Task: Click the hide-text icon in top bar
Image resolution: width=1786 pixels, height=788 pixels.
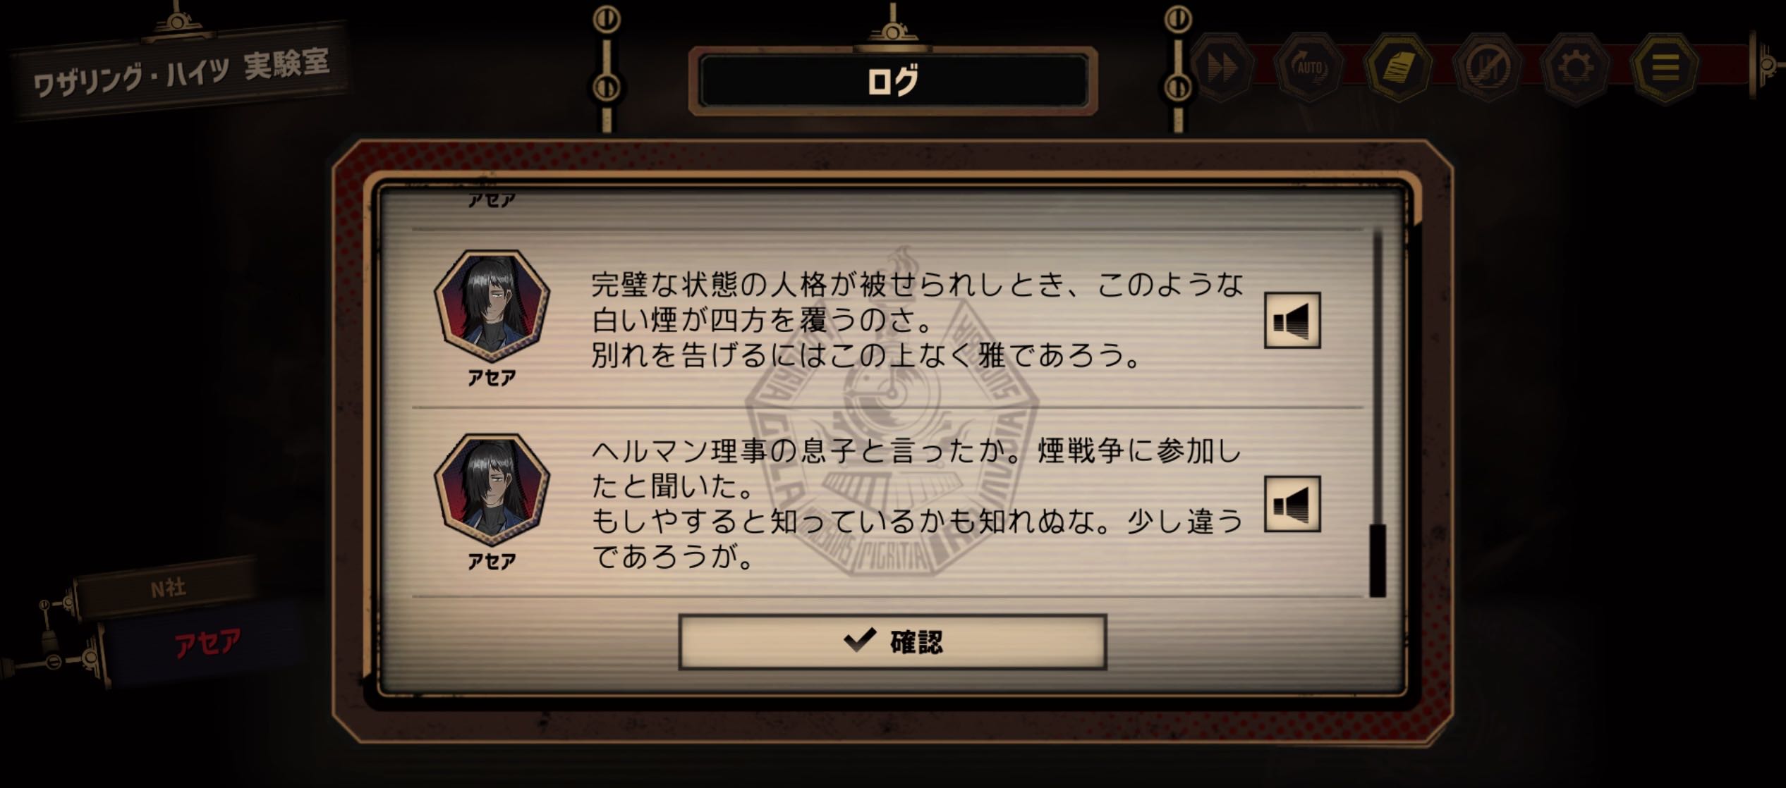Action: (1488, 68)
